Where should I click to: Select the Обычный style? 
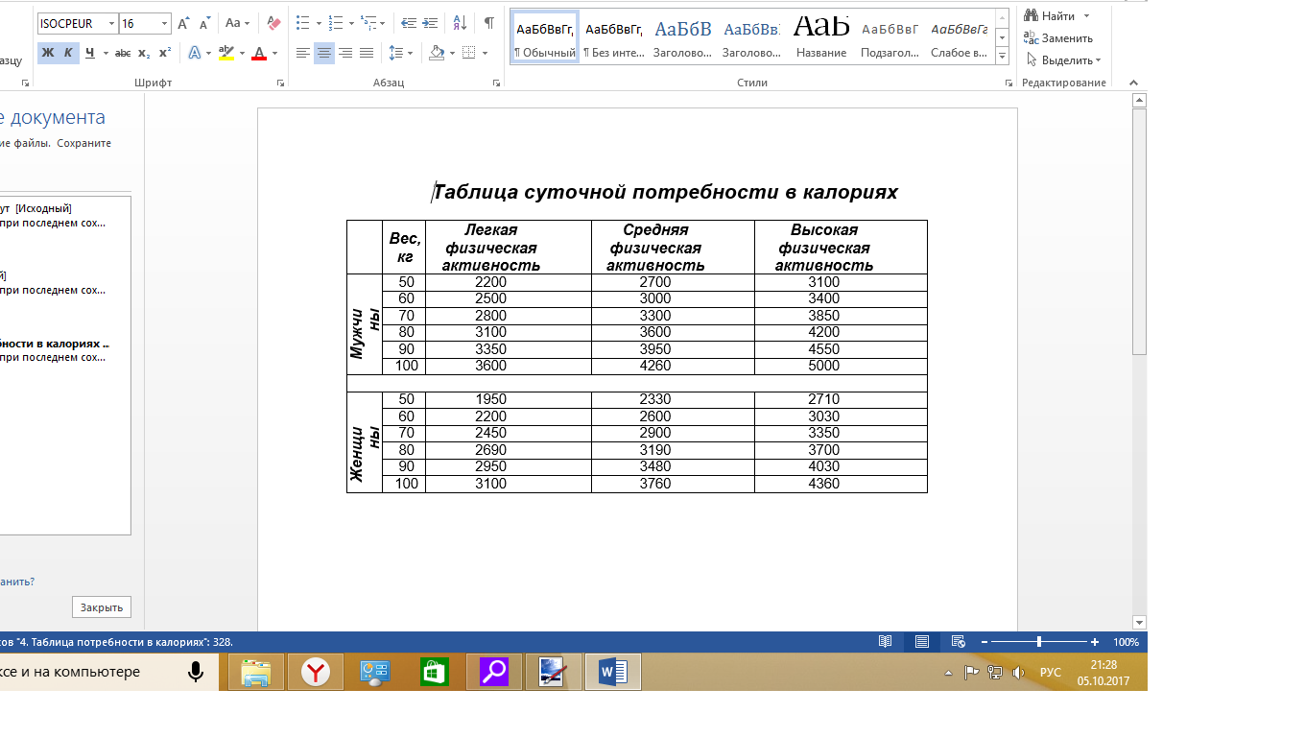545,36
